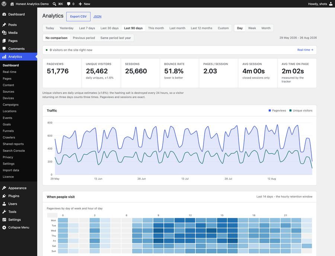Viewport: 335px width, 256px height.
Task: Select the Month granularity option
Action: (x=266, y=28)
